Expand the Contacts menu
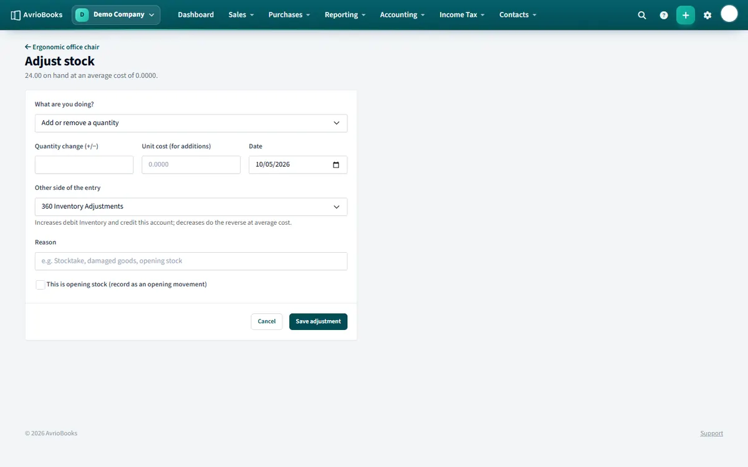The image size is (748, 467). (x=518, y=15)
